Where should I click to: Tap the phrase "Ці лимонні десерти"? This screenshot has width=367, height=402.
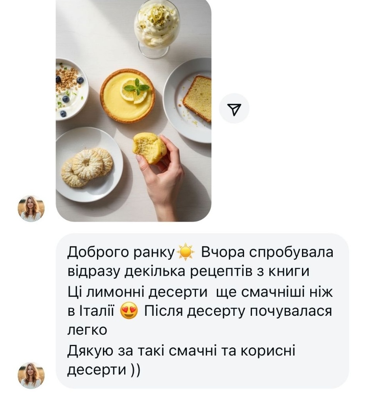click(x=138, y=292)
